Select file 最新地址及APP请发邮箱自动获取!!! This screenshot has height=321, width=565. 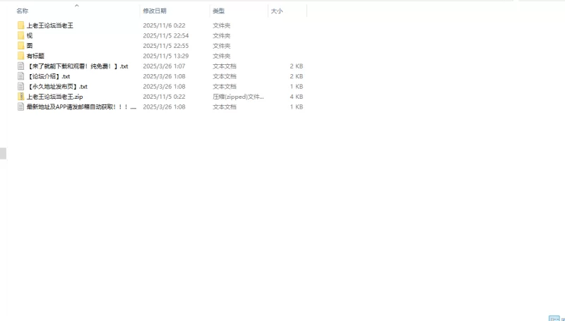[81, 107]
